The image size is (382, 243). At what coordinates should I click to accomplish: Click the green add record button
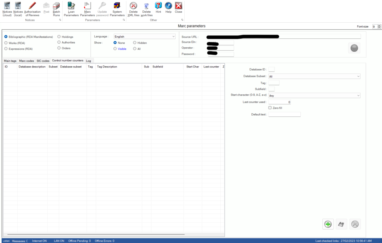coord(328,224)
